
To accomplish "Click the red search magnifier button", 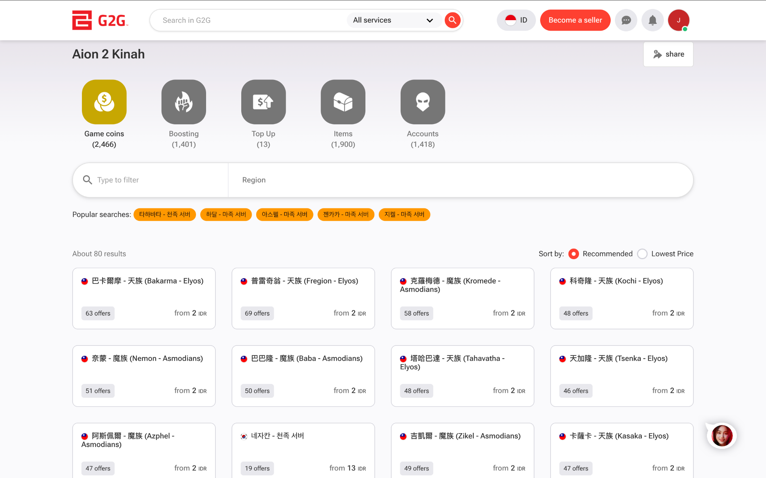I will tap(453, 20).
